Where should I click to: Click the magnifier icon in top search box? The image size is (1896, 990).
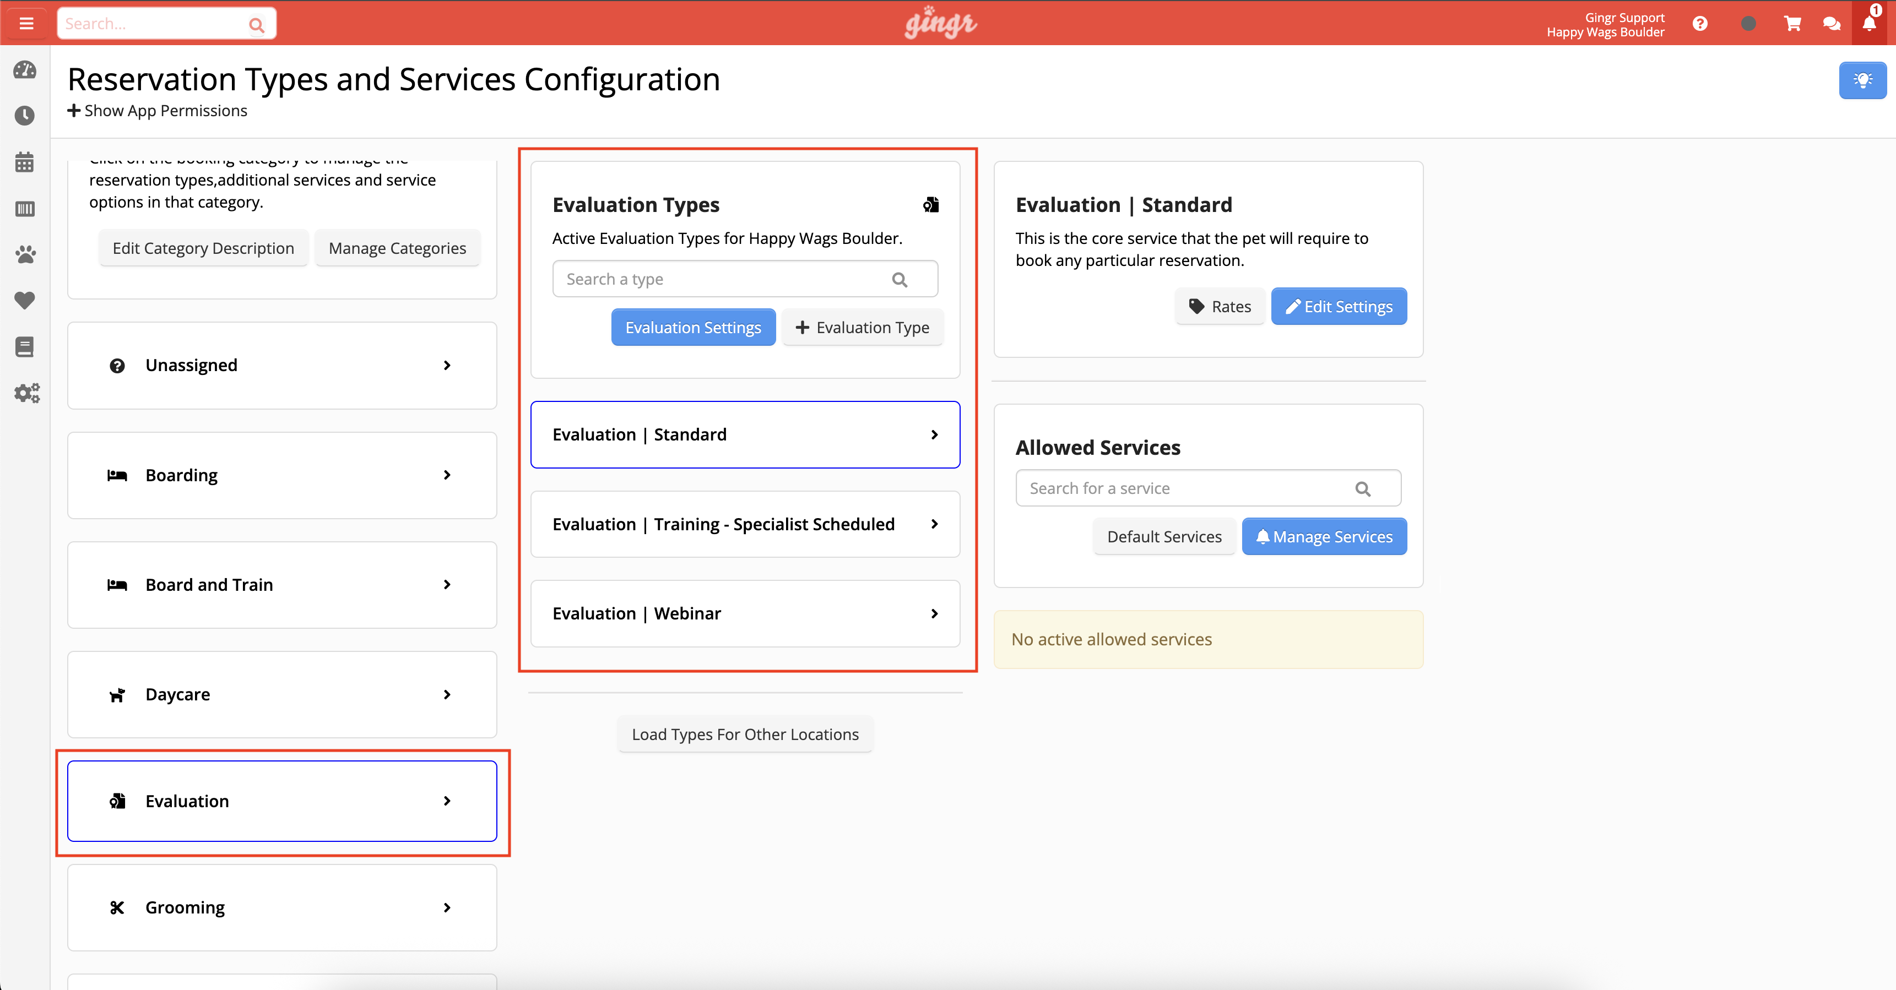(256, 25)
